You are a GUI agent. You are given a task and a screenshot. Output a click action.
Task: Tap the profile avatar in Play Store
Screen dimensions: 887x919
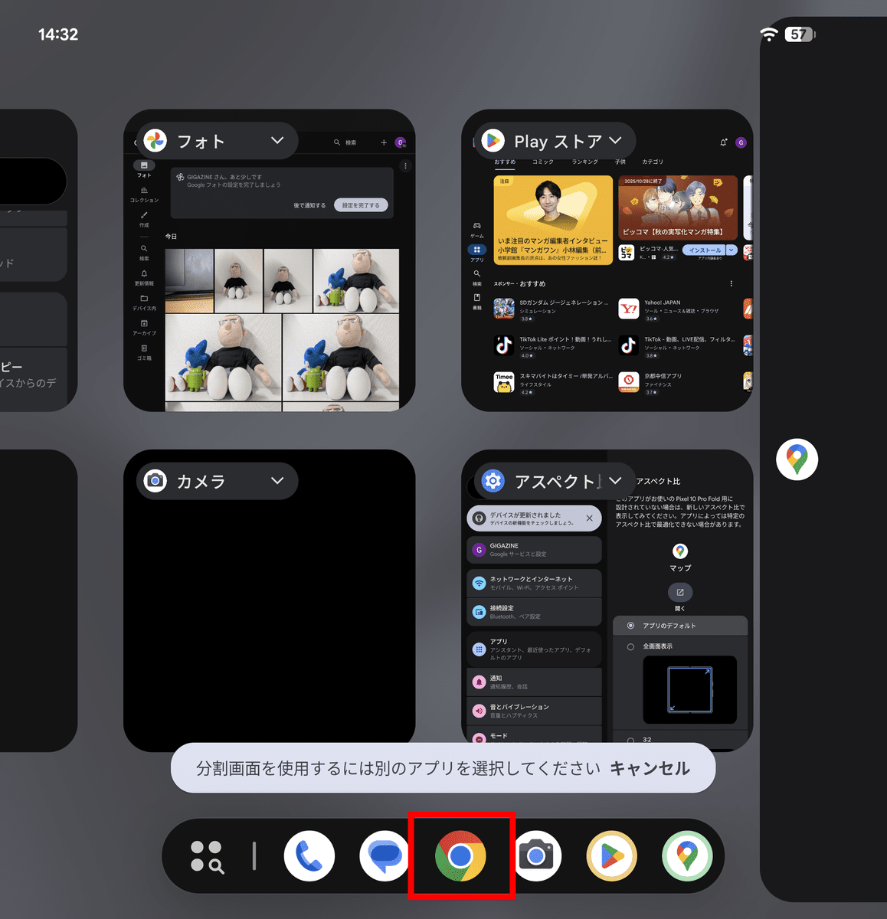741,142
